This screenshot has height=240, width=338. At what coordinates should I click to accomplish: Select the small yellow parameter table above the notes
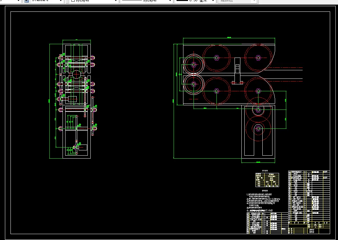(x=267, y=180)
